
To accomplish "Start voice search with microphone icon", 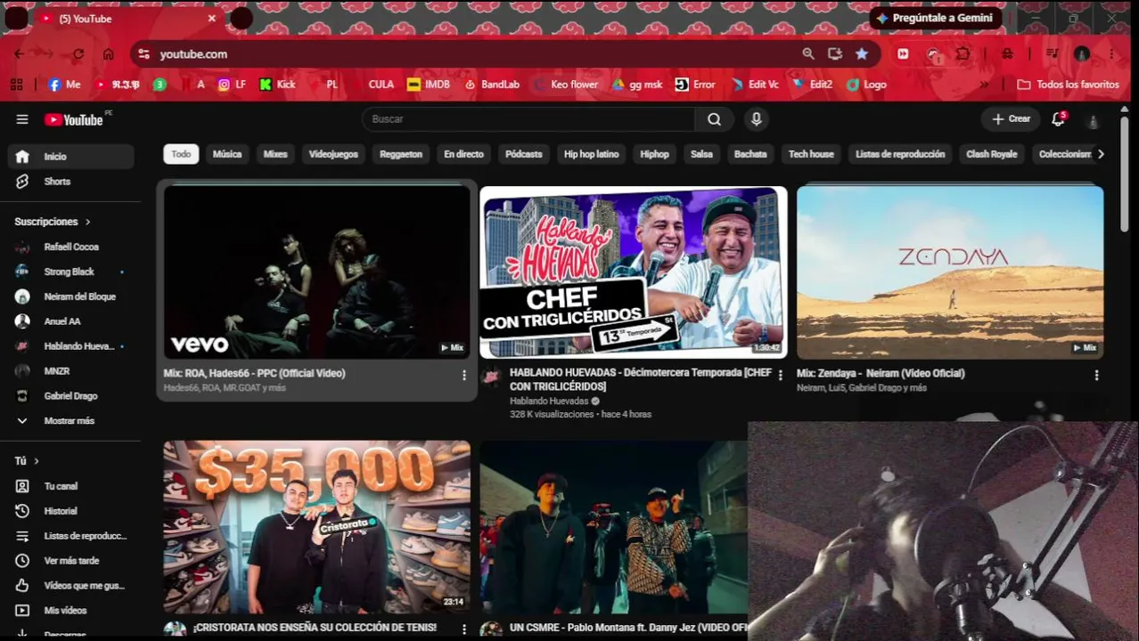I will click(756, 119).
